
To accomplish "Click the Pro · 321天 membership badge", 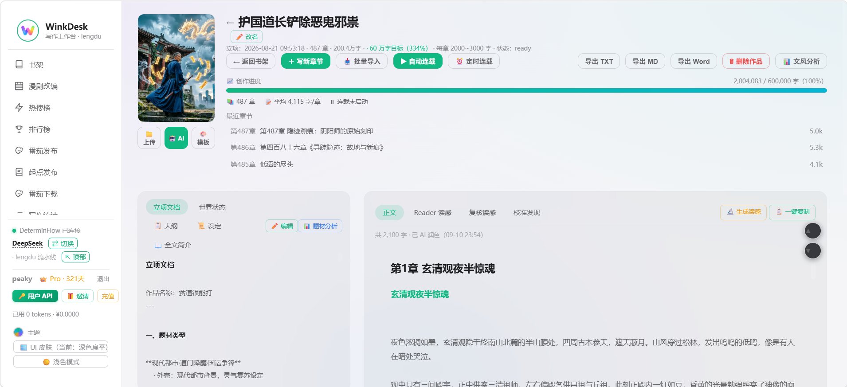I will point(62,279).
